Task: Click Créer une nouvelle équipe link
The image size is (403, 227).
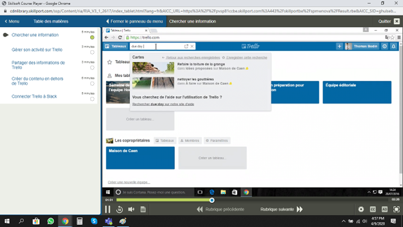Action: [129, 182]
